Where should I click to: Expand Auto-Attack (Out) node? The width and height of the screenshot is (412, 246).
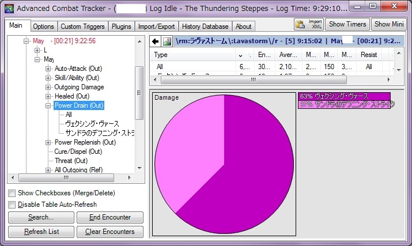click(x=48, y=69)
